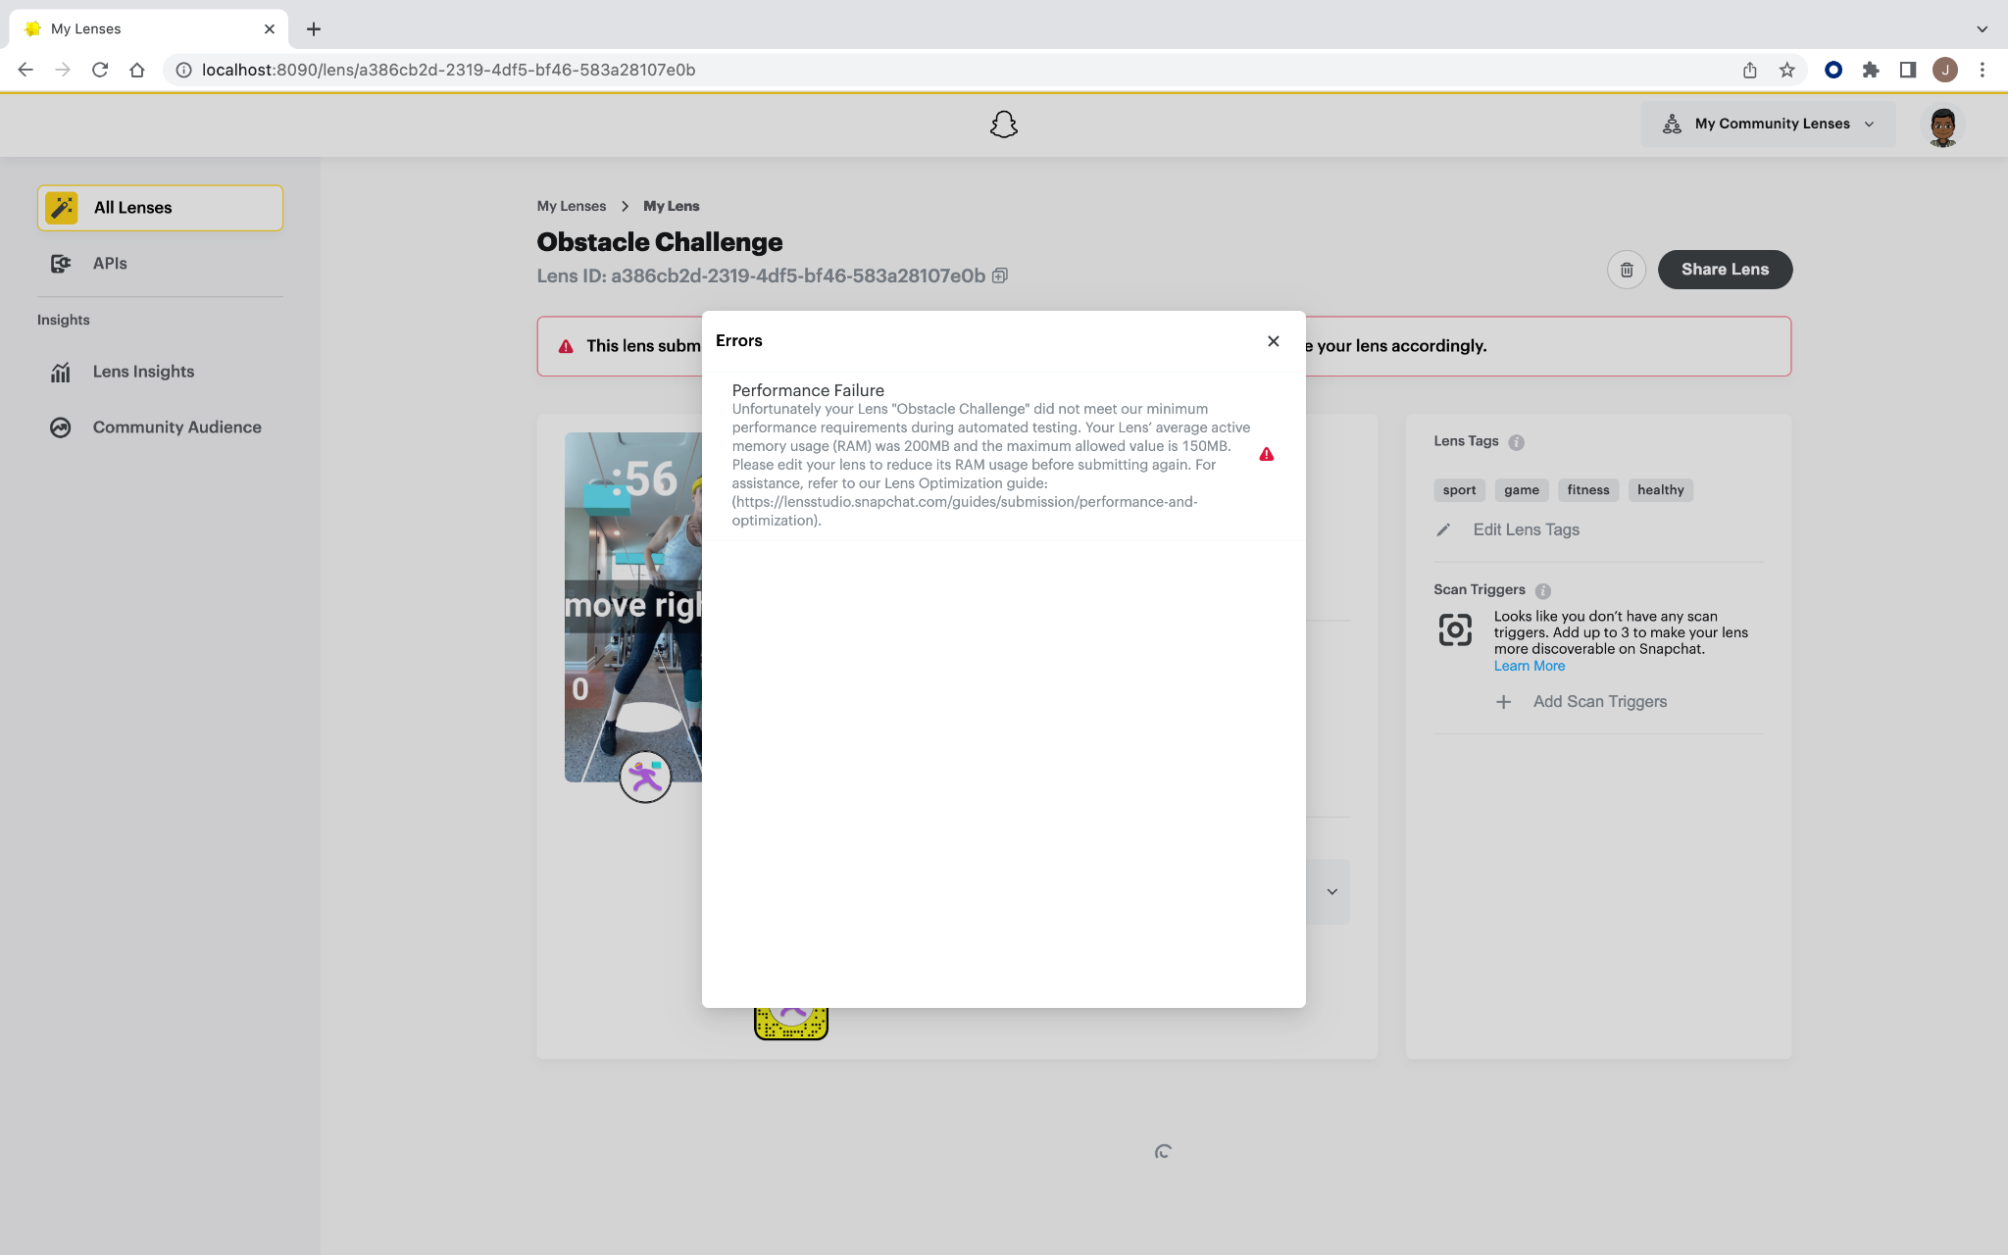Copy the Lens ID using the copy icon

999,276
